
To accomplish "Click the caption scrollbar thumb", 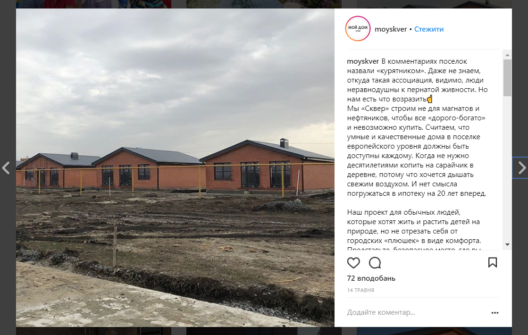I will point(507,78).
